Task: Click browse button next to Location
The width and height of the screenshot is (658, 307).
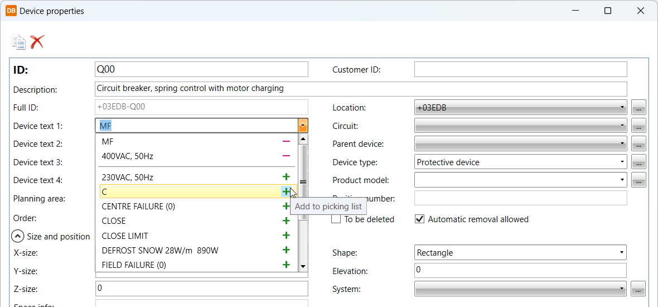Action: [638, 108]
